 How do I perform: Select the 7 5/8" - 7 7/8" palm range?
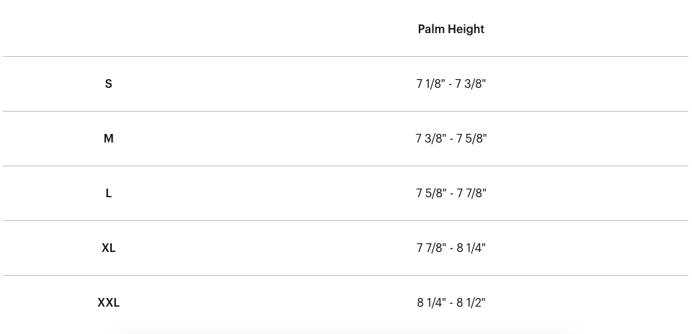coord(451,193)
